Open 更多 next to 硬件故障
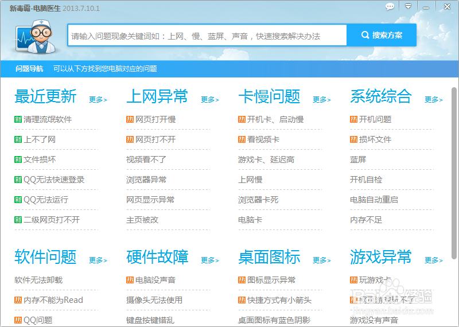Image resolution: width=459 pixels, height=327 pixels. point(210,260)
